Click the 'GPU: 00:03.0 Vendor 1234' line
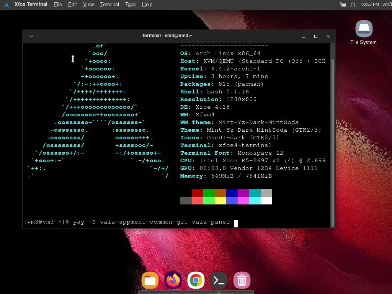The height and width of the screenshot is (294, 392). click(x=249, y=168)
